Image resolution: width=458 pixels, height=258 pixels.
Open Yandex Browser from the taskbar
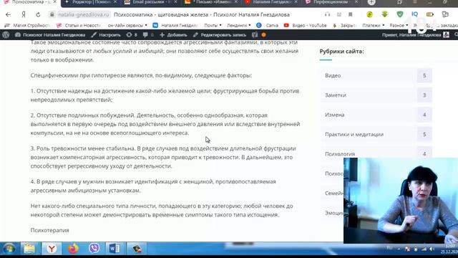[x=52, y=249]
